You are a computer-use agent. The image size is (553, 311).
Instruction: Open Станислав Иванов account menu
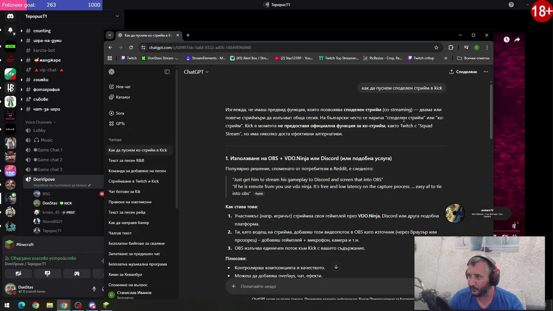click(140, 295)
